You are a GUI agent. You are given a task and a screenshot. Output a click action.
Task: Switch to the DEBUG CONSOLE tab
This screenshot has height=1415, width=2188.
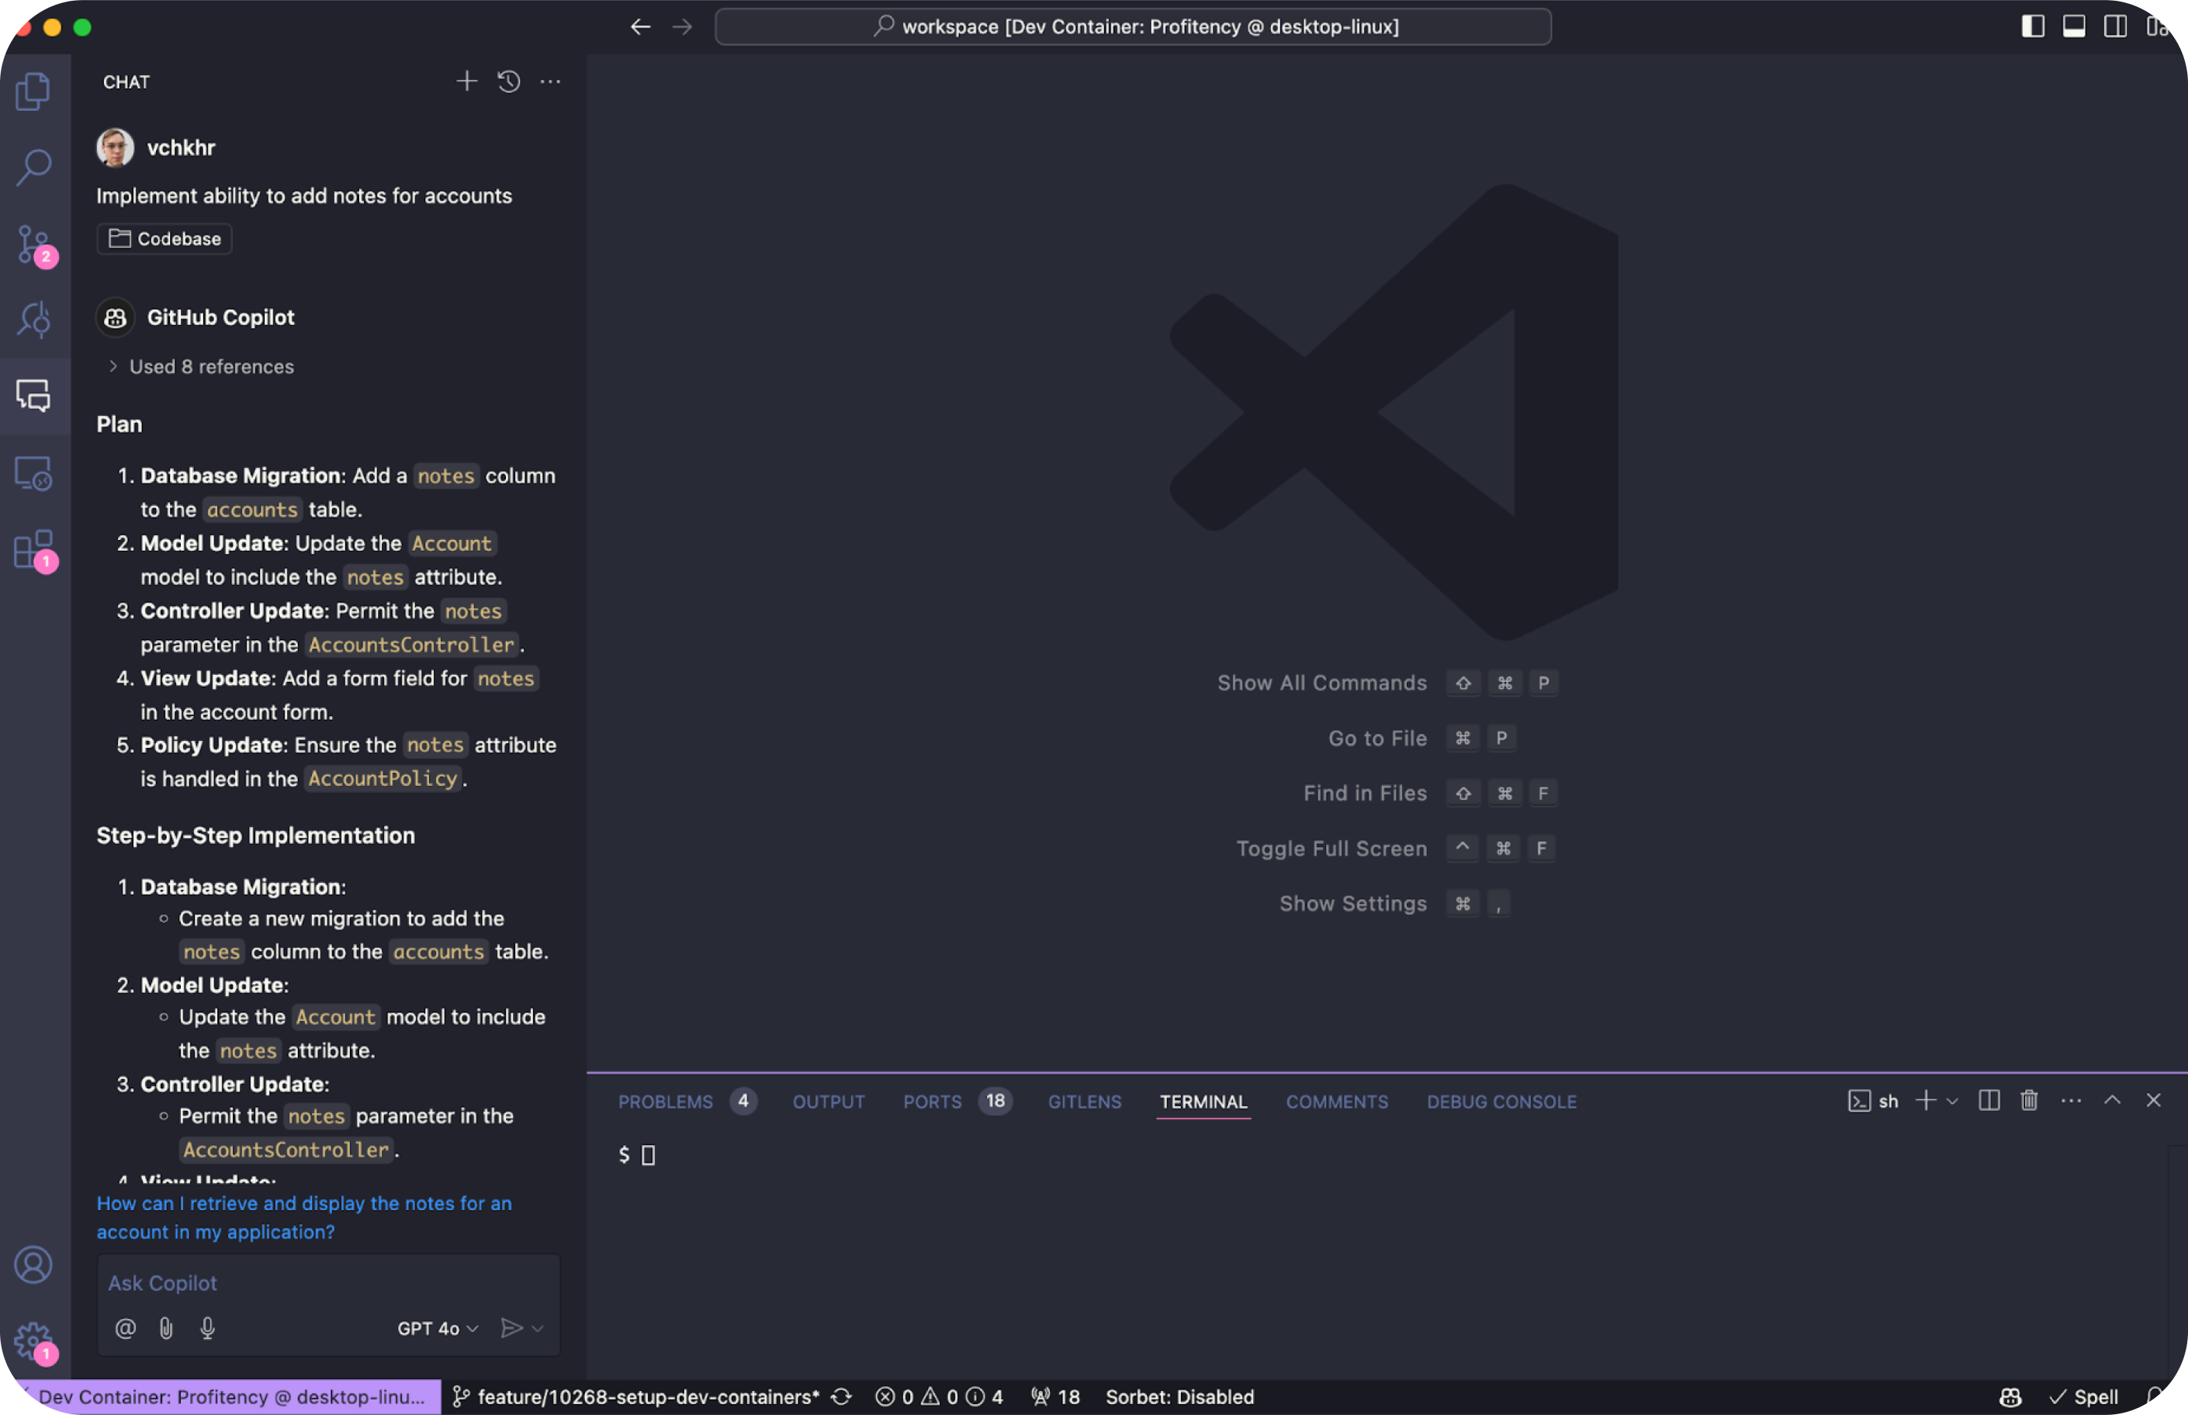point(1501,1101)
